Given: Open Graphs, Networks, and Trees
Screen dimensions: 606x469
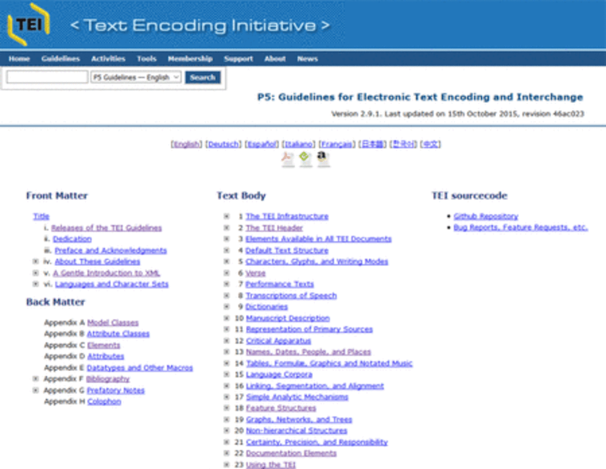Looking at the screenshot, I should pyautogui.click(x=299, y=419).
